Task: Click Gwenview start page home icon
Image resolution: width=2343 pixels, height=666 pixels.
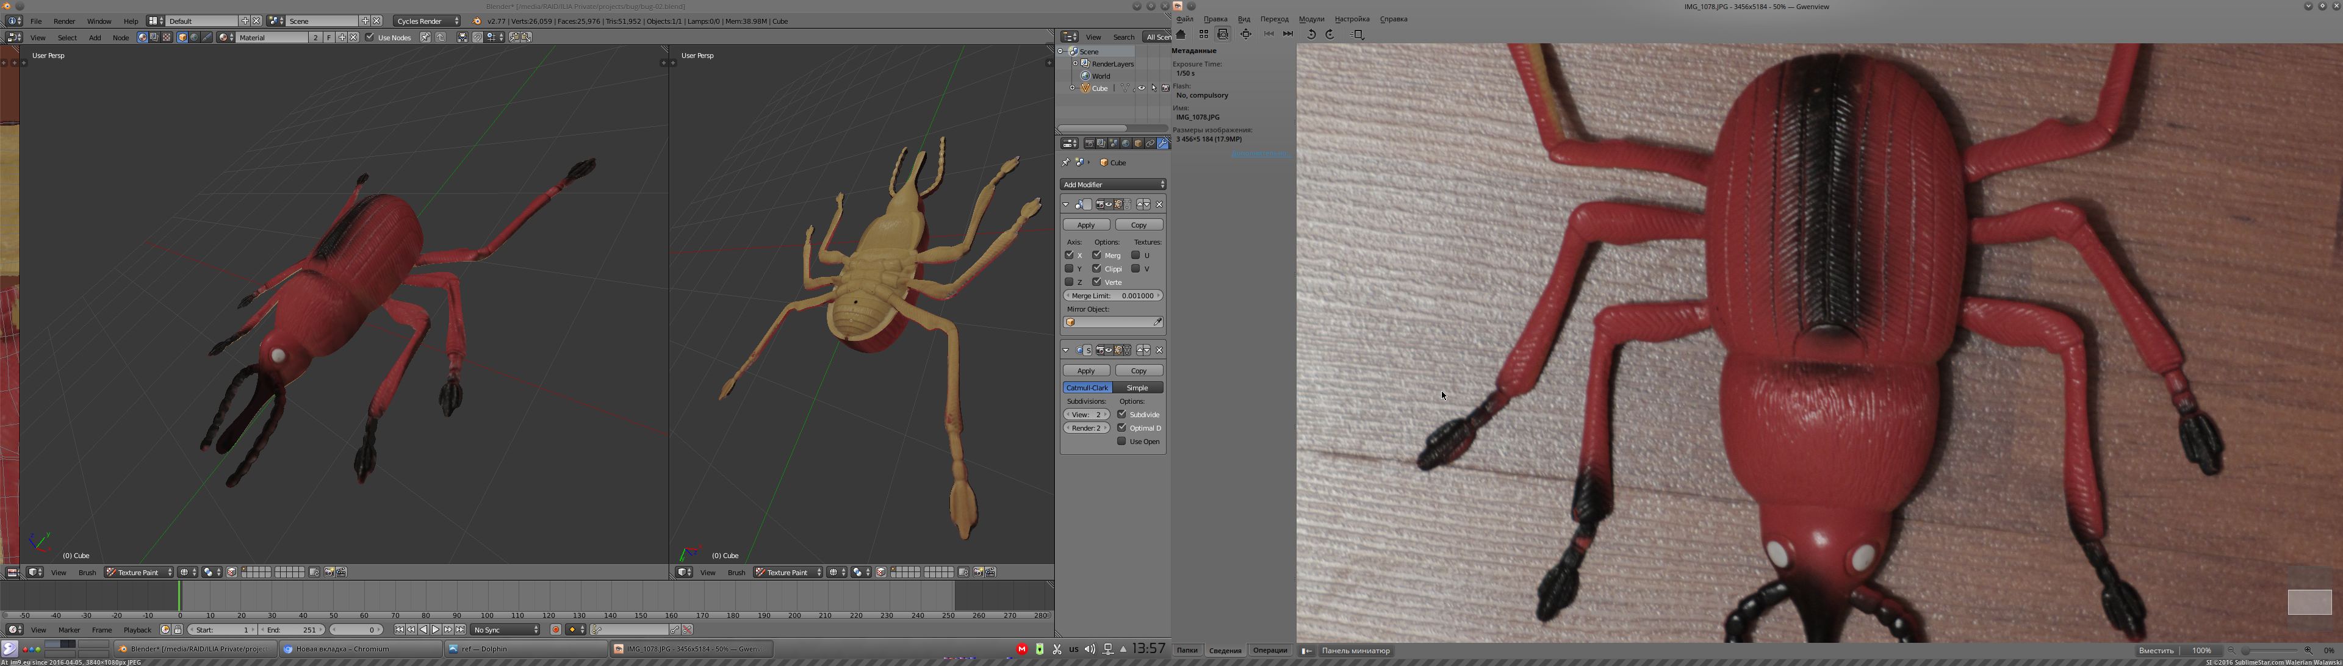Action: (x=1181, y=35)
